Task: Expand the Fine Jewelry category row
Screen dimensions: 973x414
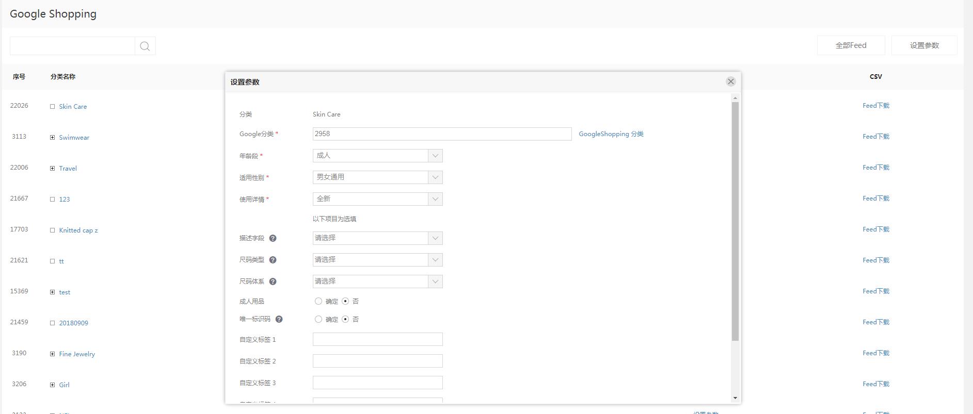Action: coord(52,354)
